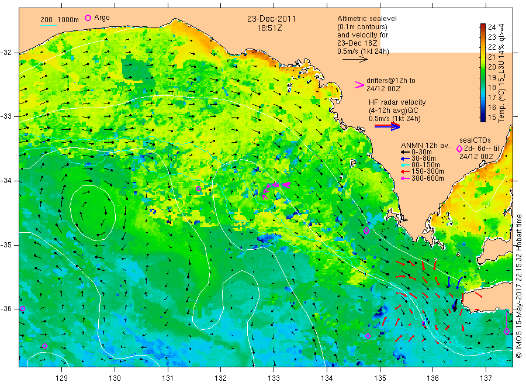
Task: Click the cyan 200m isobath legend line
Action: click(x=49, y=25)
